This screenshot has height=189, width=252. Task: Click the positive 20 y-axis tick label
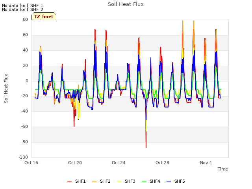coord(25,66)
